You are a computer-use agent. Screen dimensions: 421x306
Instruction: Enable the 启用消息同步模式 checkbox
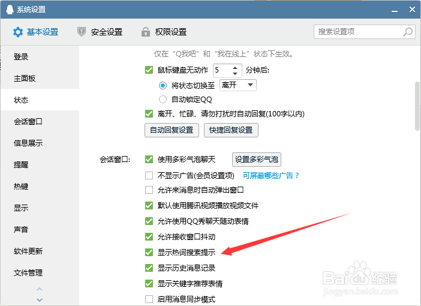149,299
